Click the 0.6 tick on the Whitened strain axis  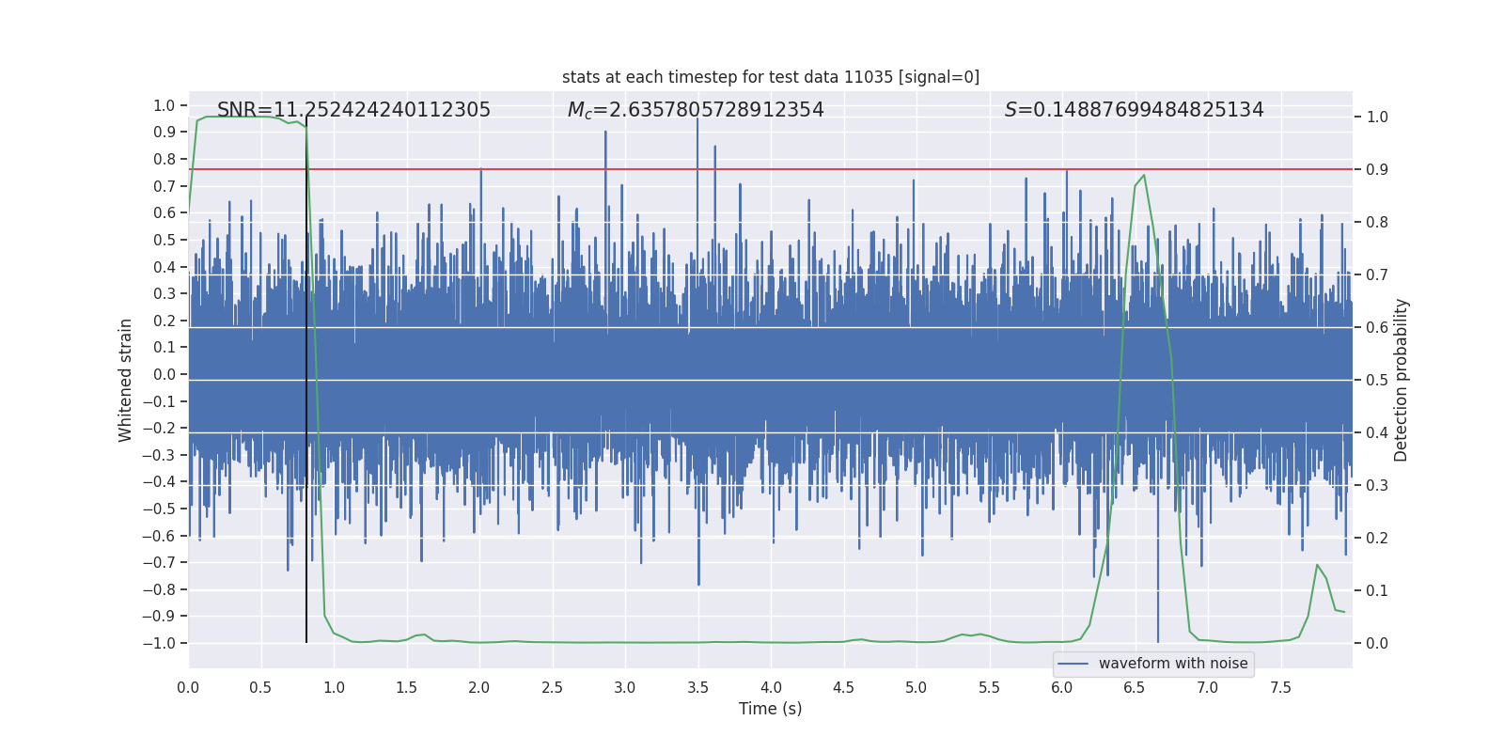click(x=164, y=212)
